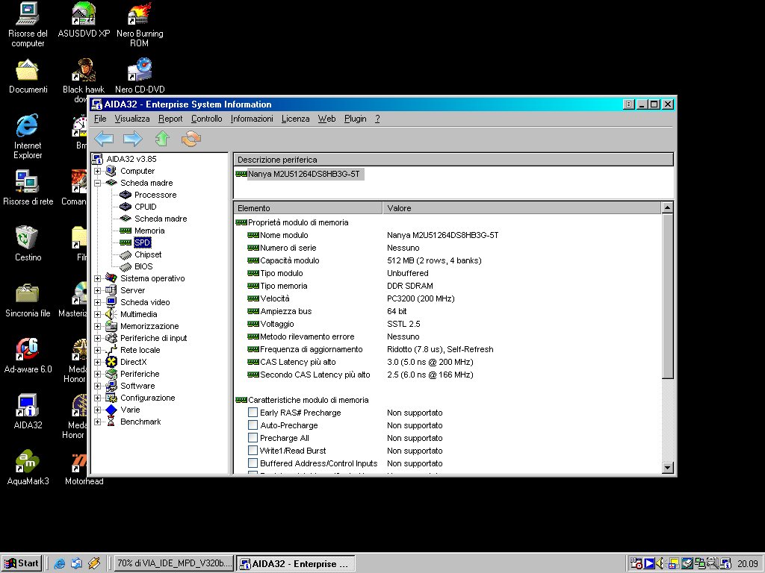Open the Plugin menu
This screenshot has width=765, height=573.
(355, 119)
